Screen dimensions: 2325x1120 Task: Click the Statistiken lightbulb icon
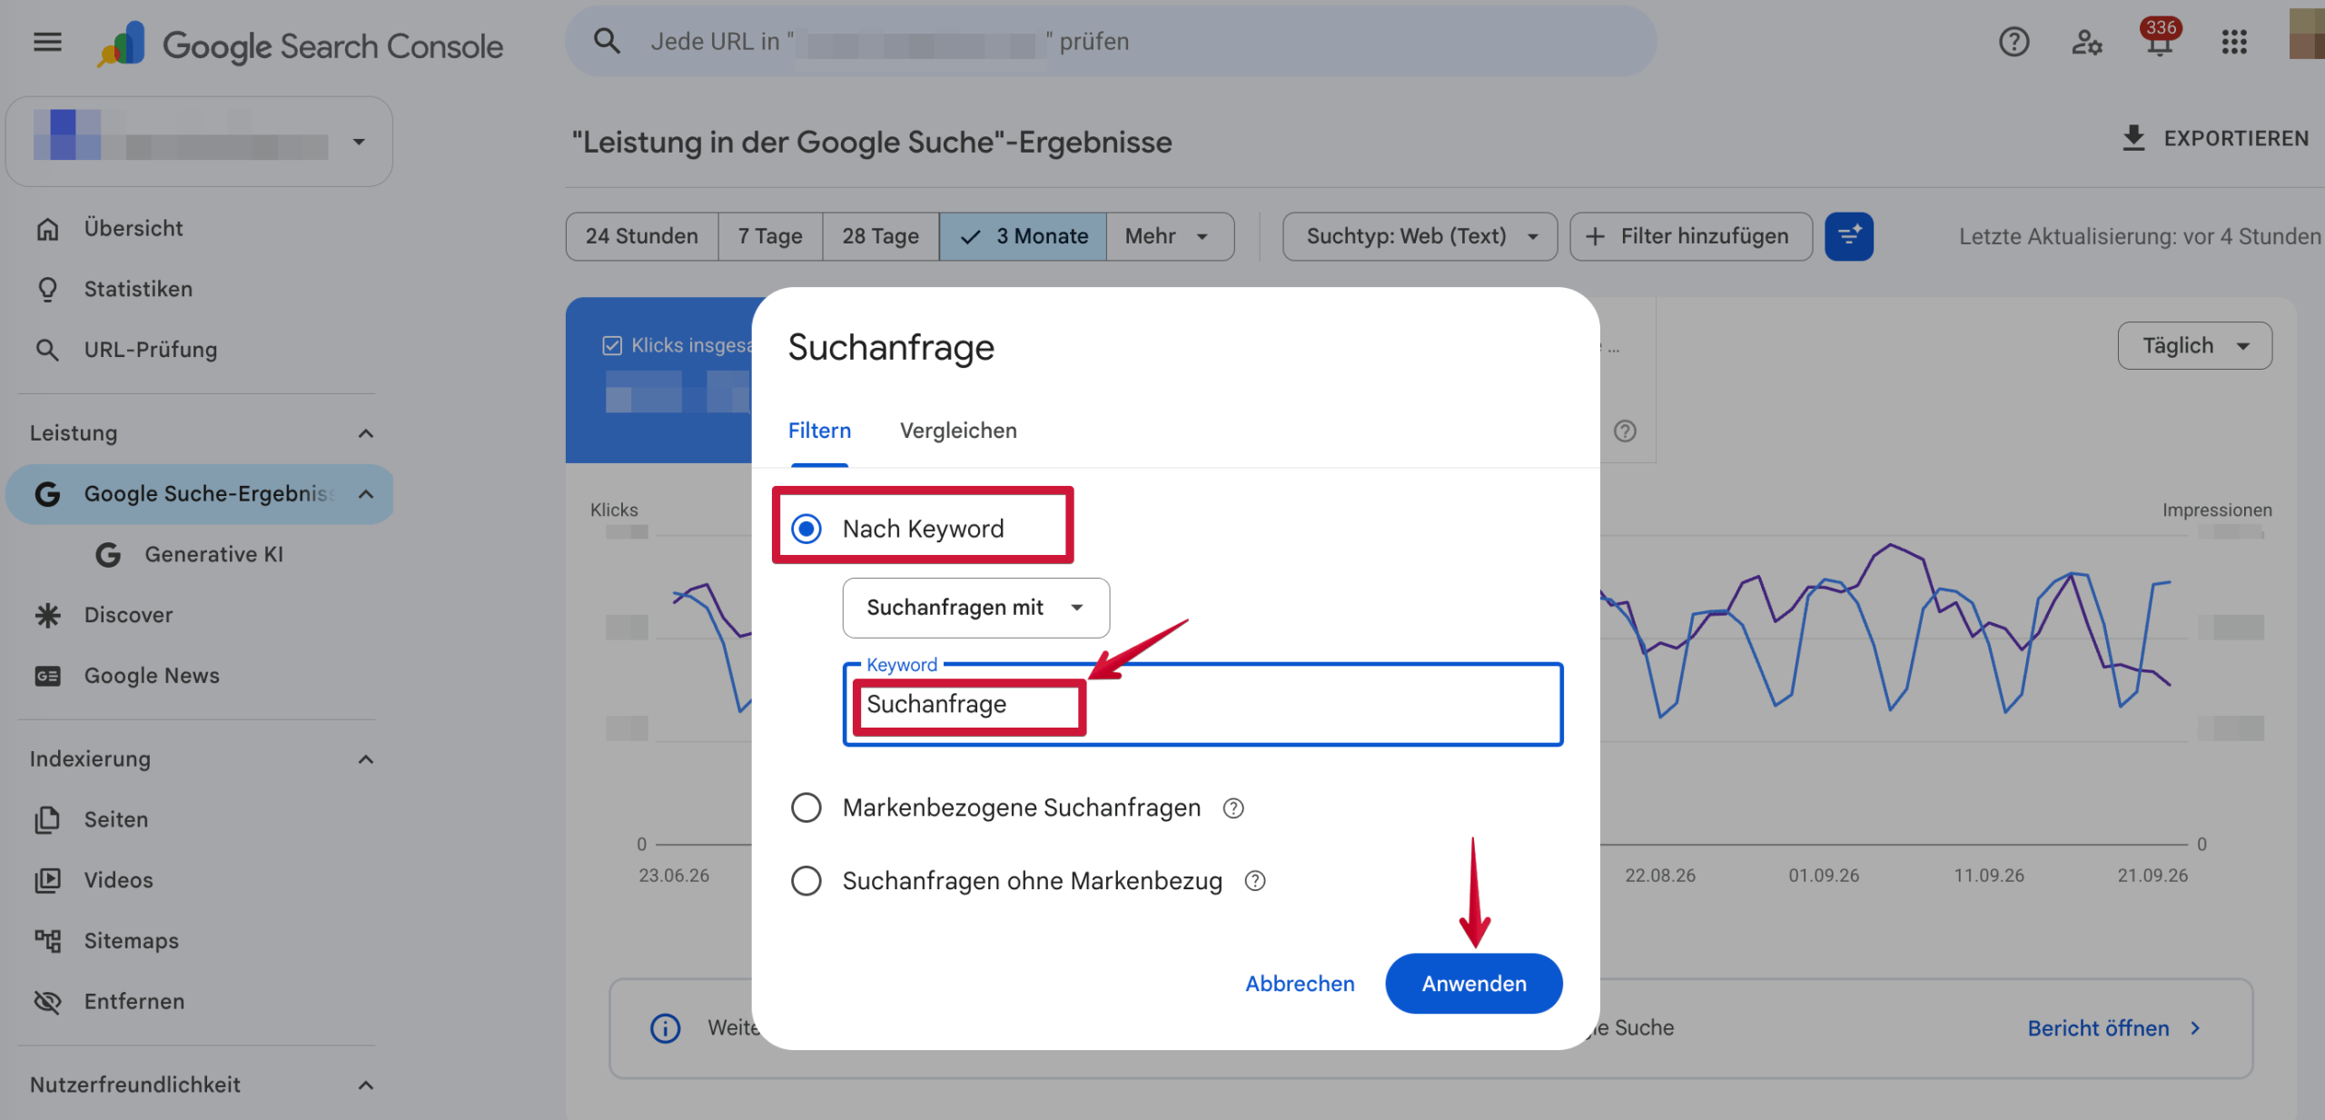click(x=47, y=289)
